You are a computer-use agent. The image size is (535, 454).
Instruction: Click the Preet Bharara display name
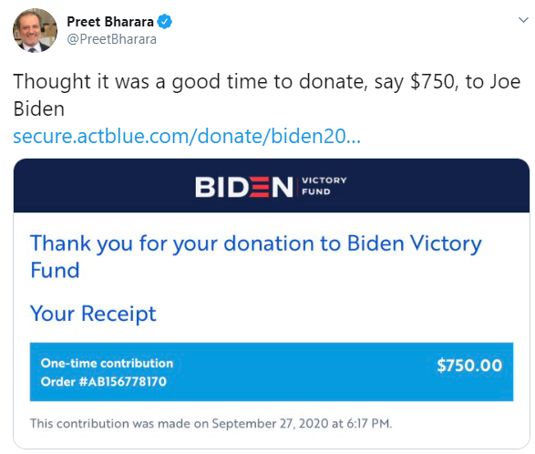tap(110, 22)
